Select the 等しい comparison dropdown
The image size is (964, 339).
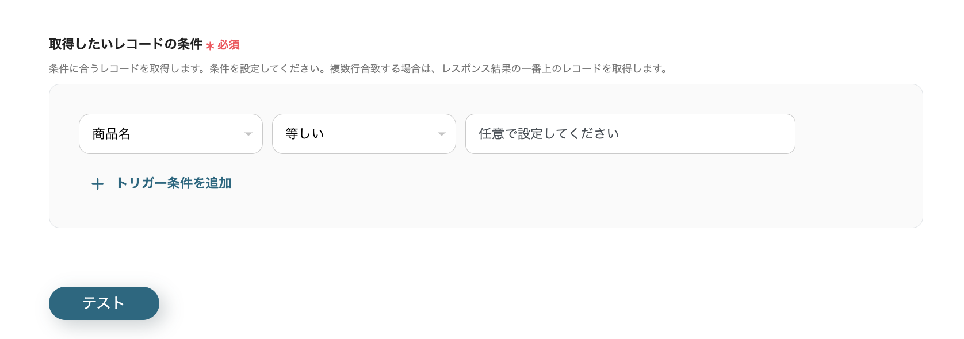coord(364,134)
